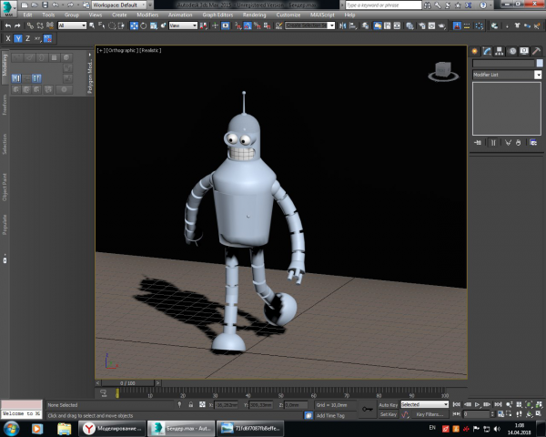Click the Pin Stack icon under modifier stack
546x437 pixels.
478,143
